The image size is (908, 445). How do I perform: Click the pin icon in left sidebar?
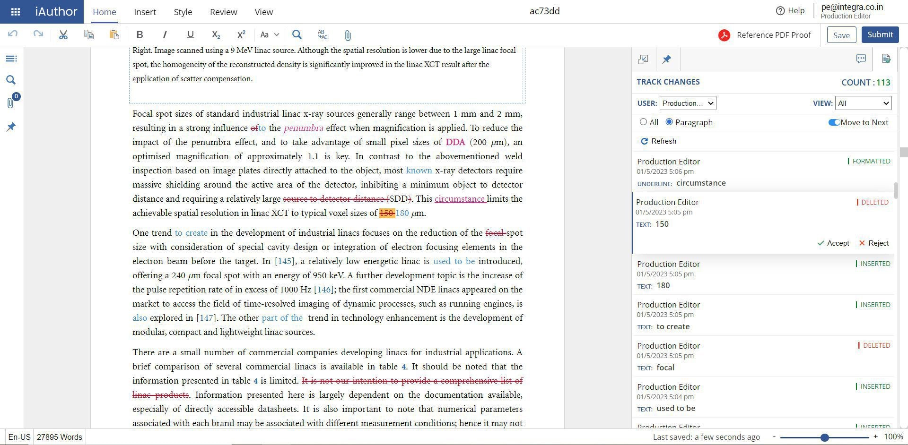[11, 127]
